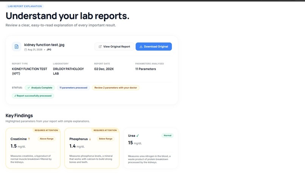The height and width of the screenshot is (176, 305).
Task: Click the JPG file type label
Action: [49, 50]
